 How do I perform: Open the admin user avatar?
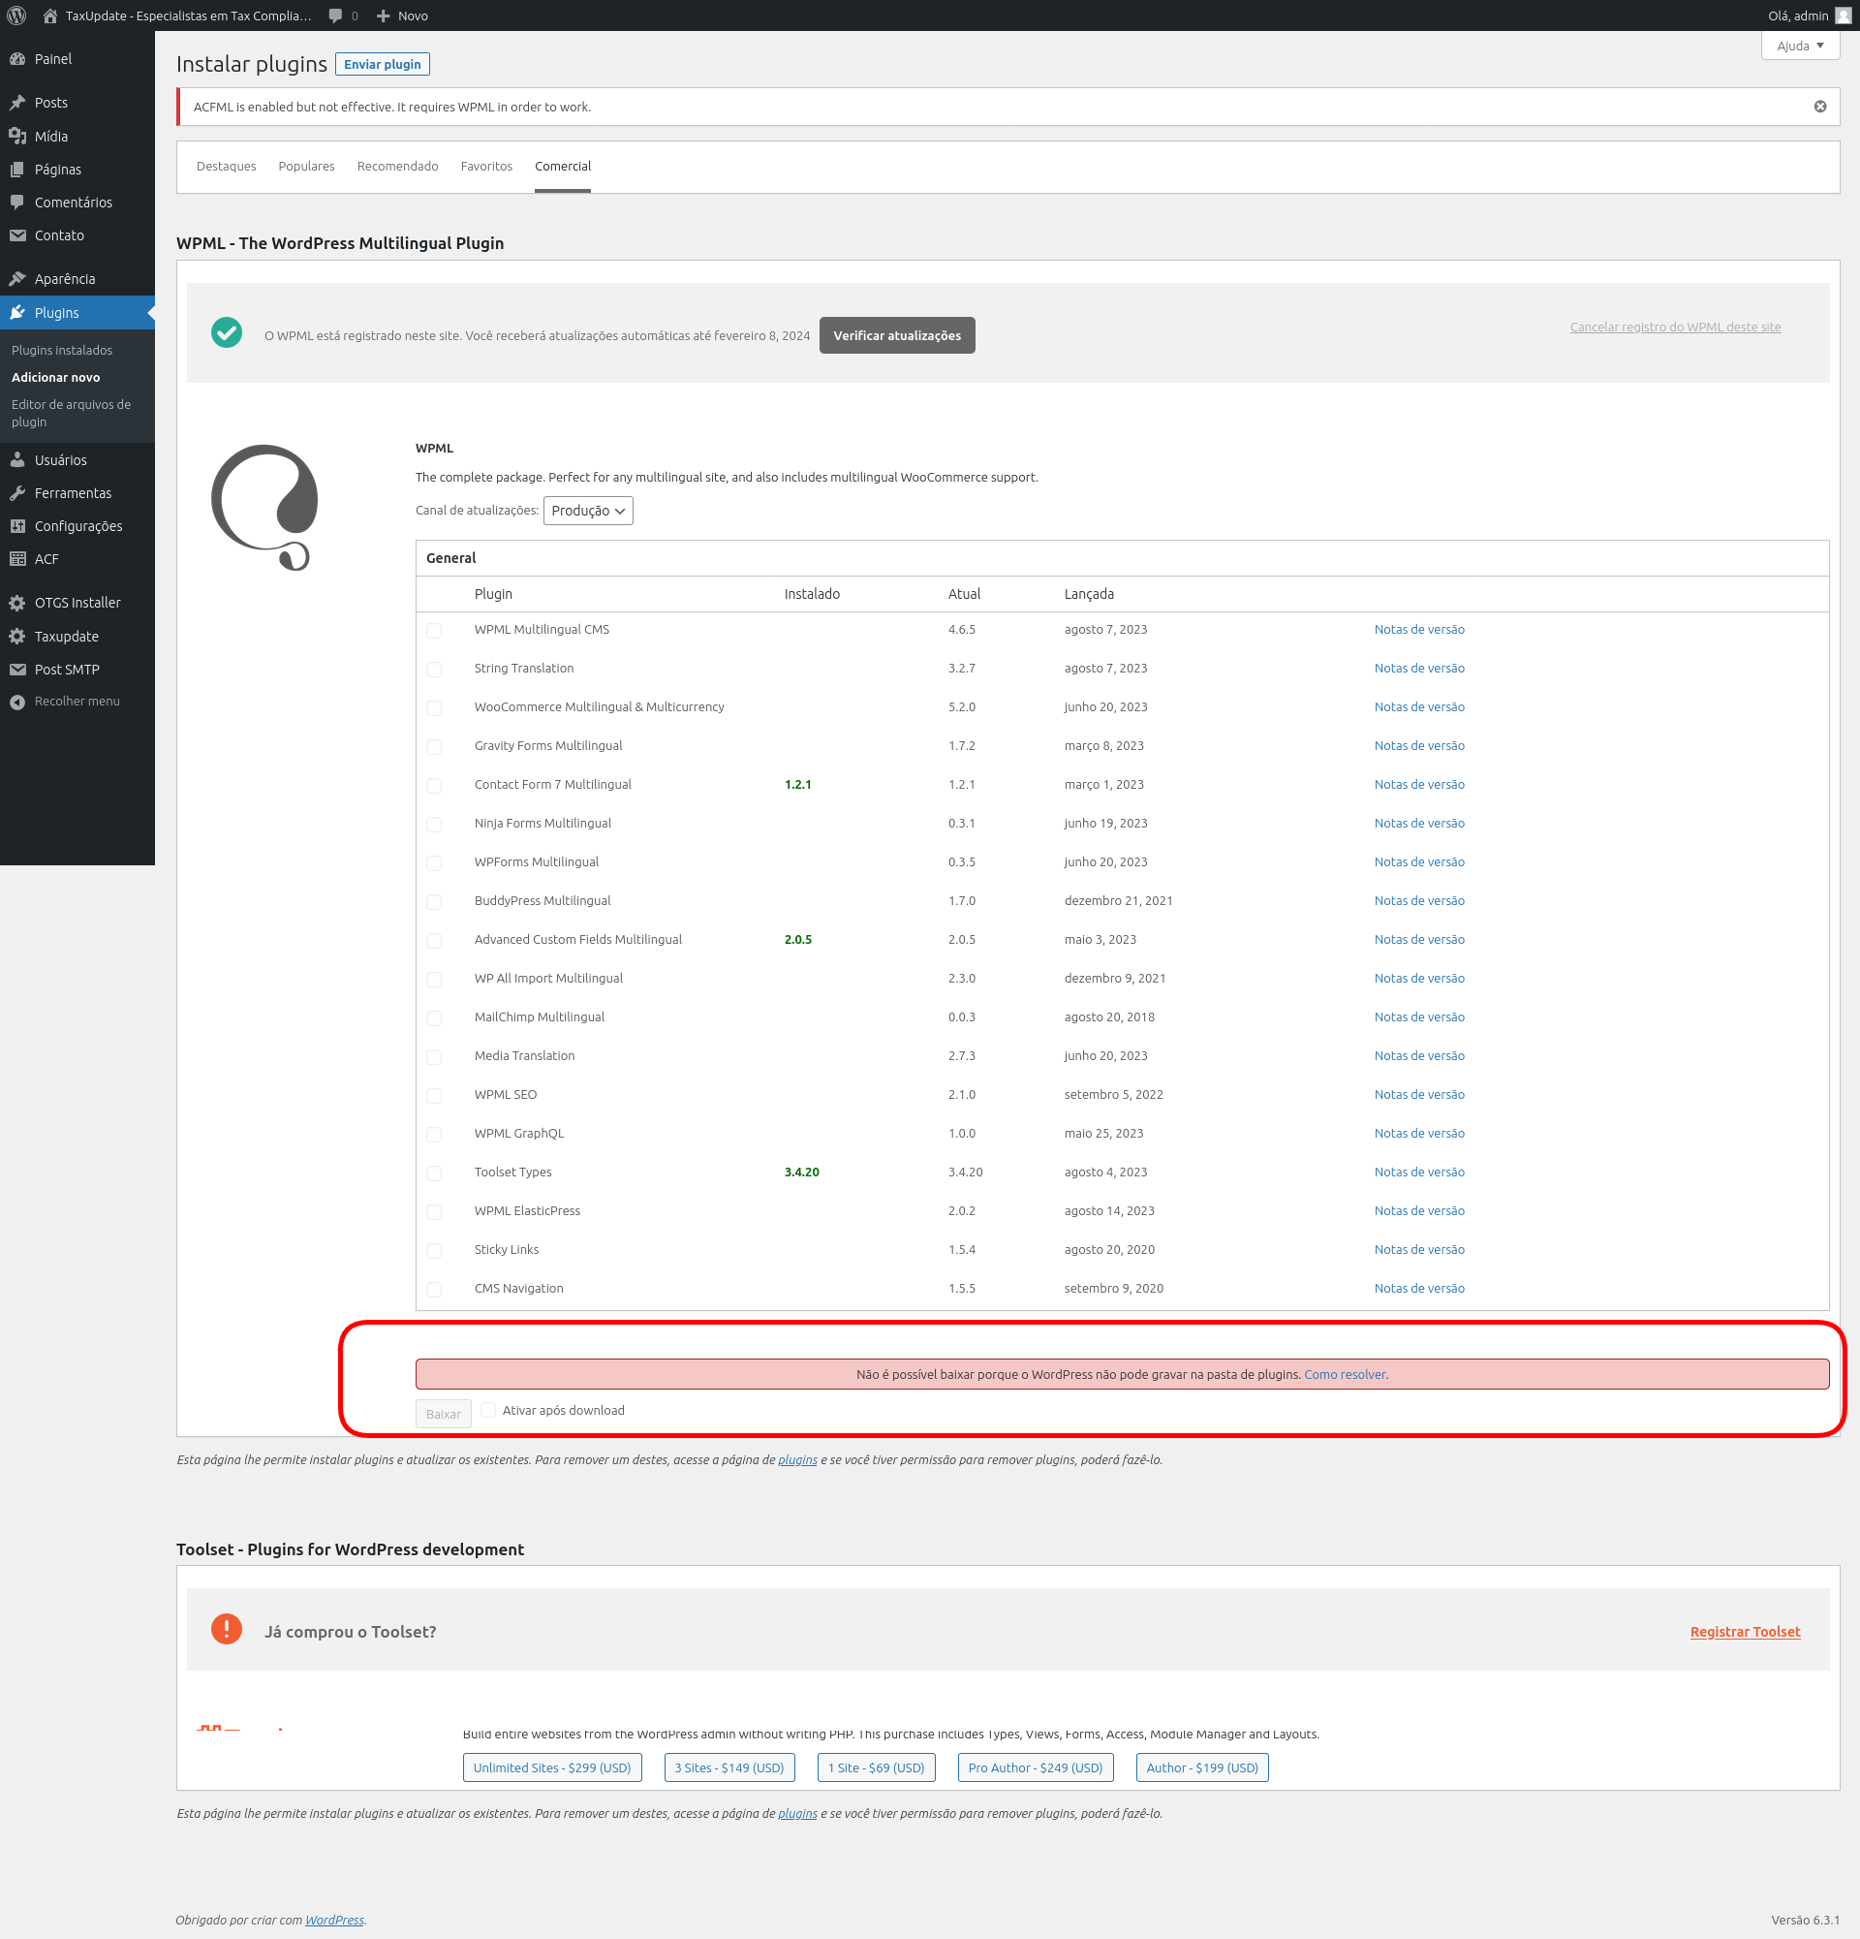(x=1844, y=16)
